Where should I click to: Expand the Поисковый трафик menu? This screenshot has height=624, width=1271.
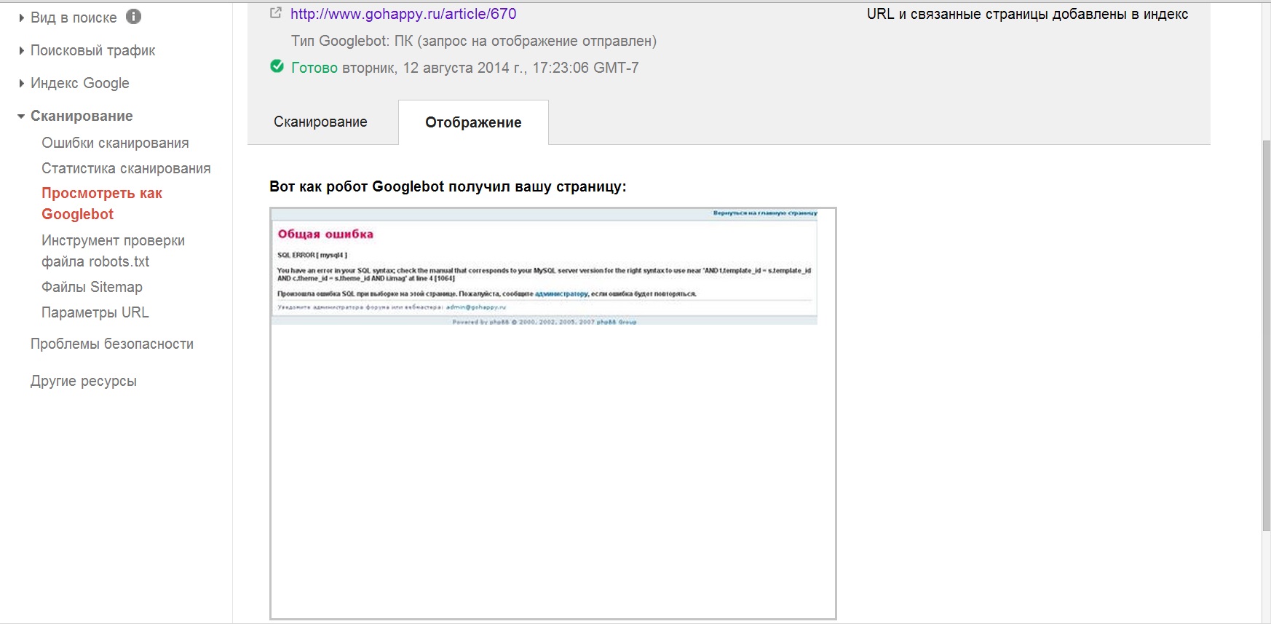click(x=92, y=50)
